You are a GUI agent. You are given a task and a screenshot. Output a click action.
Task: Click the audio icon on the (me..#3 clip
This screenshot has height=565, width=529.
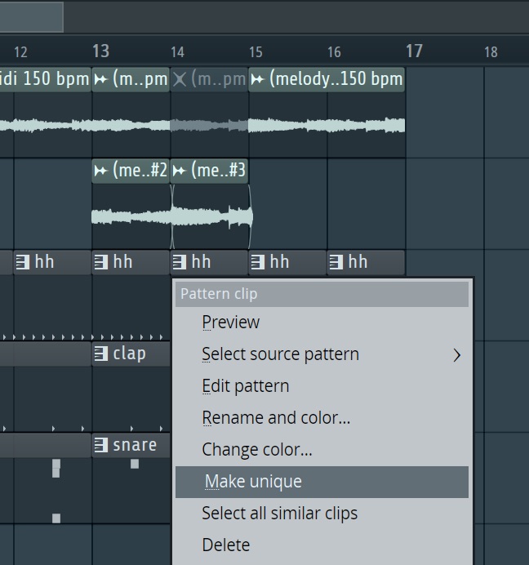(x=179, y=171)
